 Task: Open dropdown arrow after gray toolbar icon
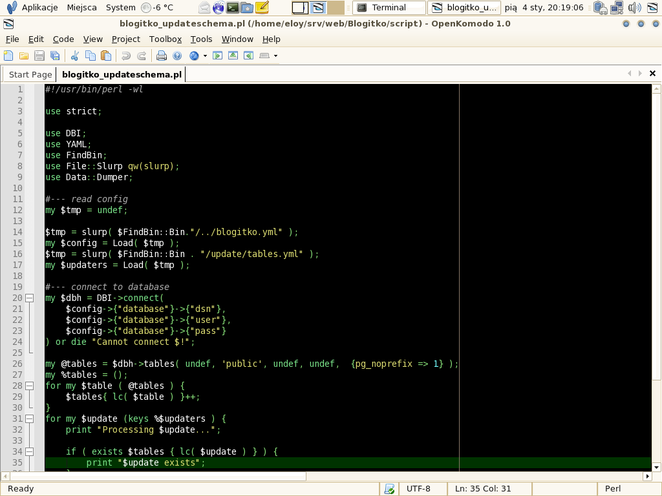tap(275, 56)
